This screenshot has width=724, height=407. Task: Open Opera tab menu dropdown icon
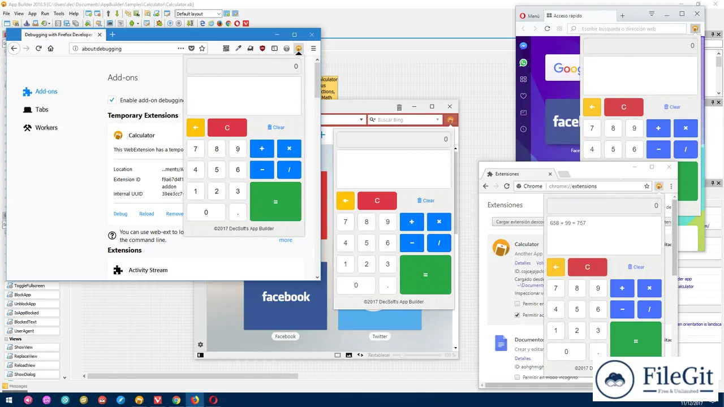click(652, 14)
